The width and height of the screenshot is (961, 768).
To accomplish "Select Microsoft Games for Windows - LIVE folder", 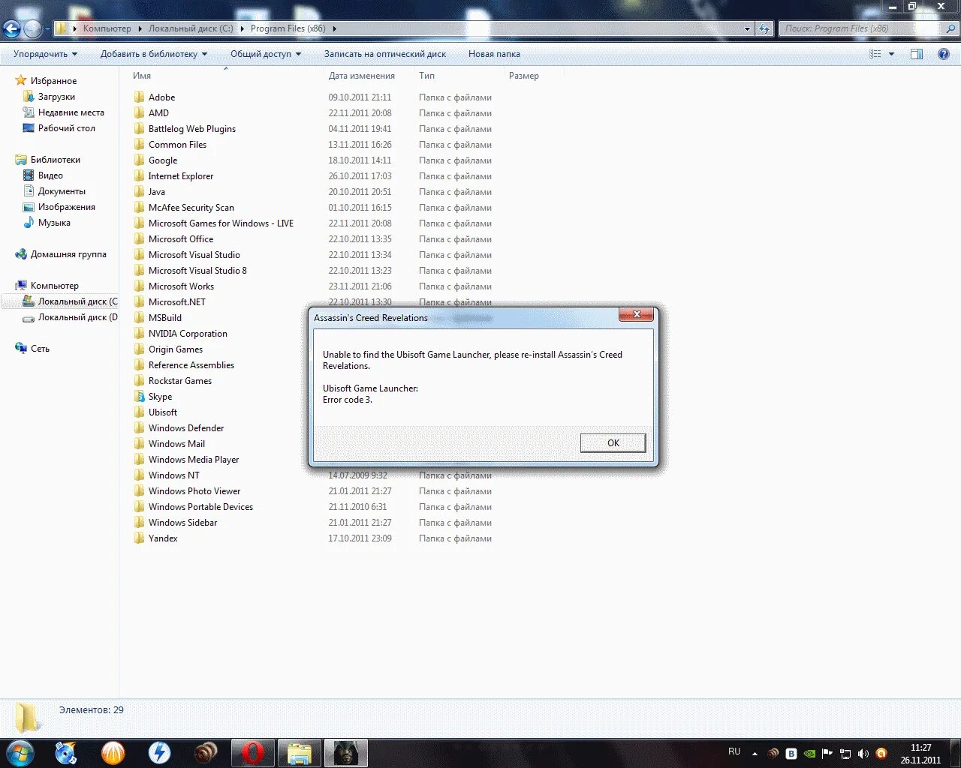I will pyautogui.click(x=221, y=223).
